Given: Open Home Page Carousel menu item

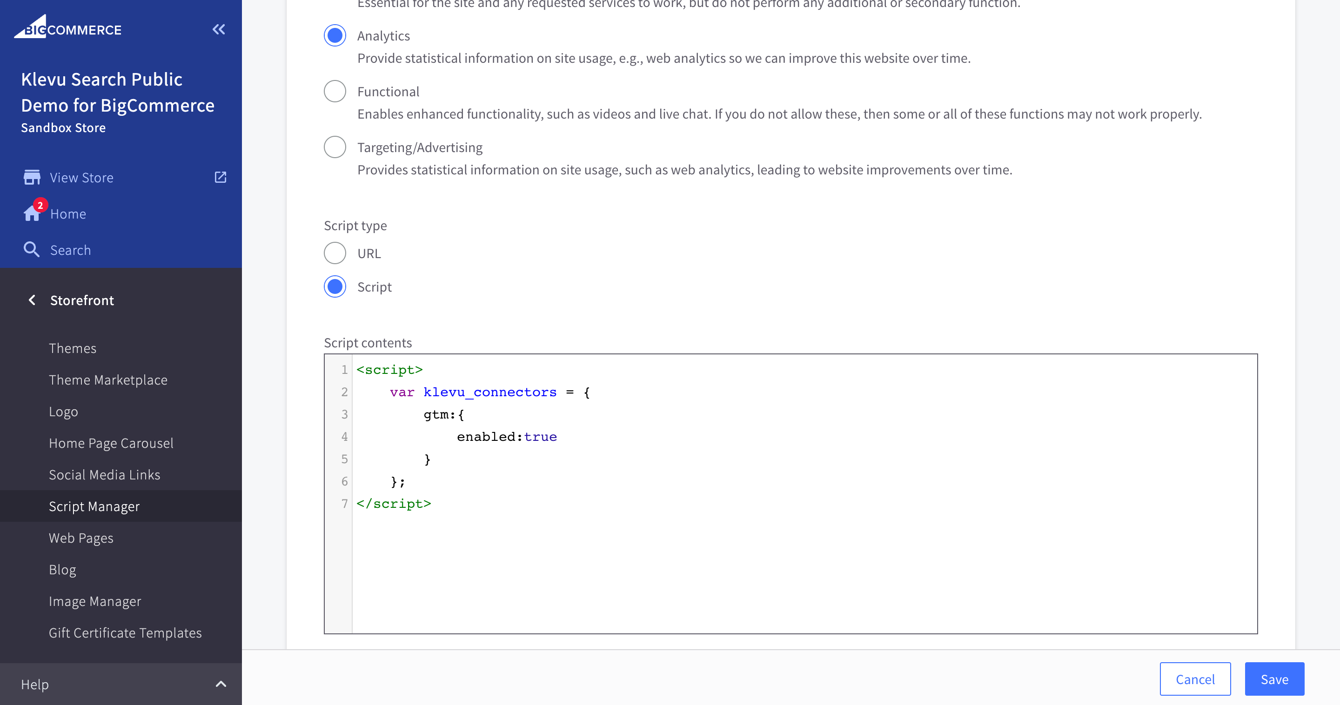Looking at the screenshot, I should (x=111, y=443).
